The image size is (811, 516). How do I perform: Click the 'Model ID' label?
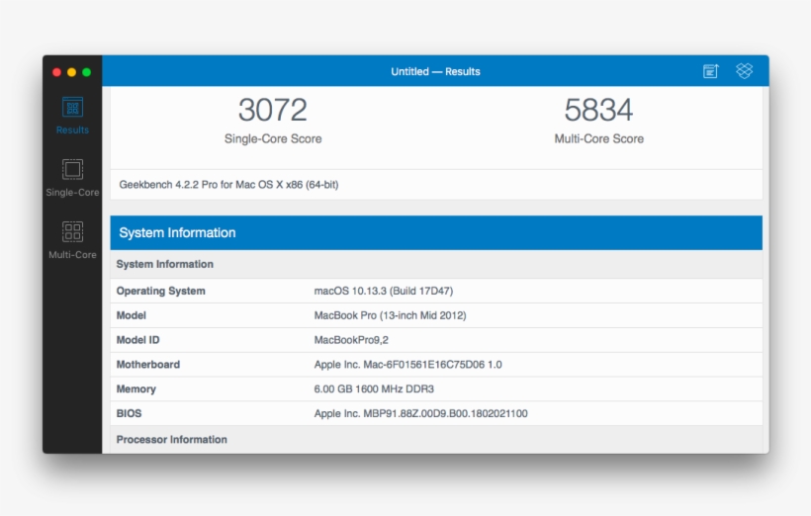coord(138,340)
